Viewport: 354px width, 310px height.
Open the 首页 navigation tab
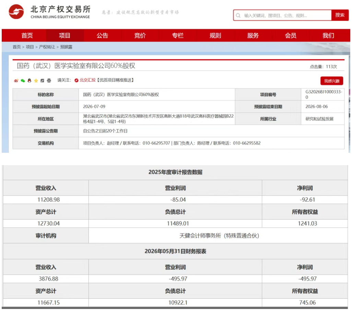(x=27, y=35)
